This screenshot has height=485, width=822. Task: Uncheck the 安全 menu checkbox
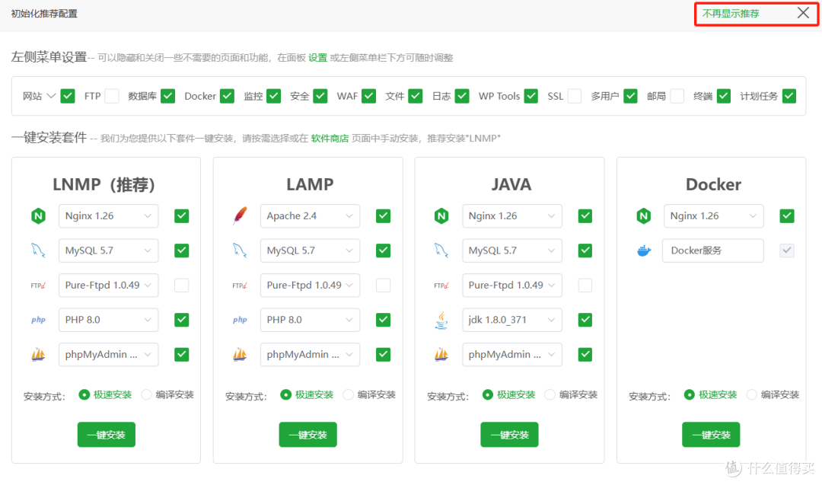(320, 96)
